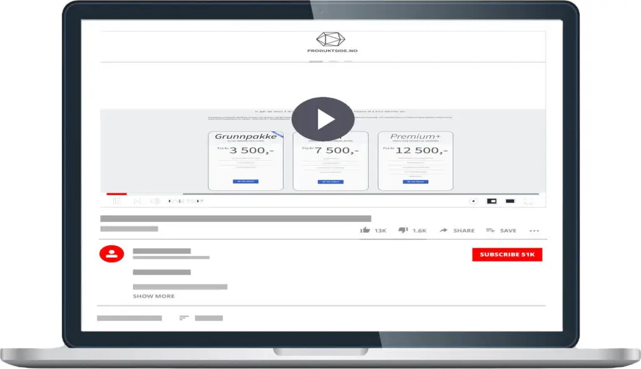The height and width of the screenshot is (369, 641).
Task: Skip to next video in player controls
Action: [x=137, y=201]
